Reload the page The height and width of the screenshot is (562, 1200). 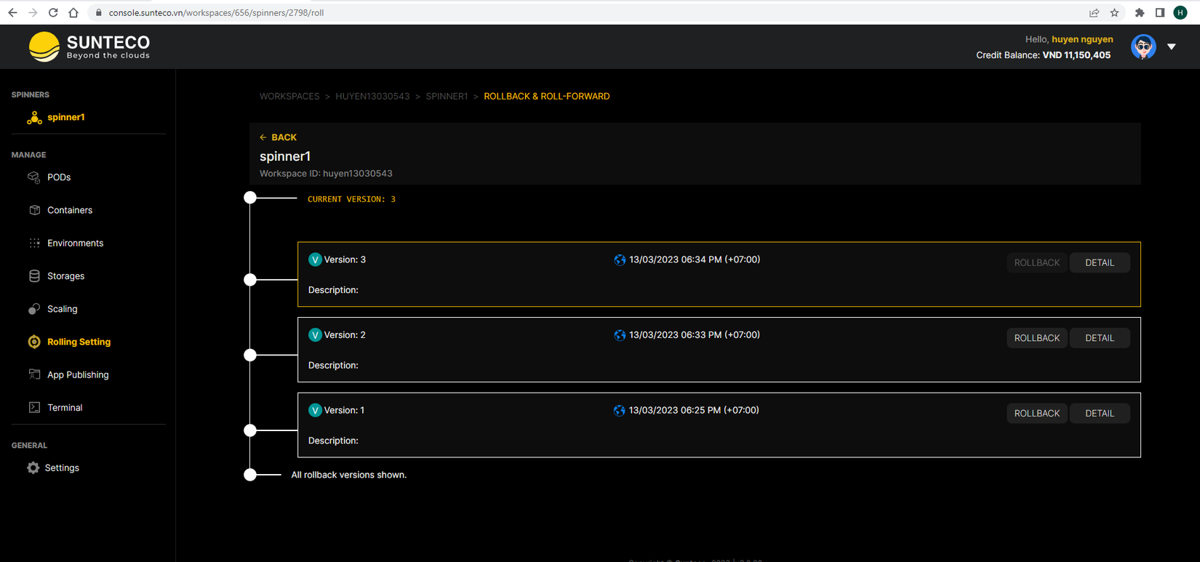point(53,12)
